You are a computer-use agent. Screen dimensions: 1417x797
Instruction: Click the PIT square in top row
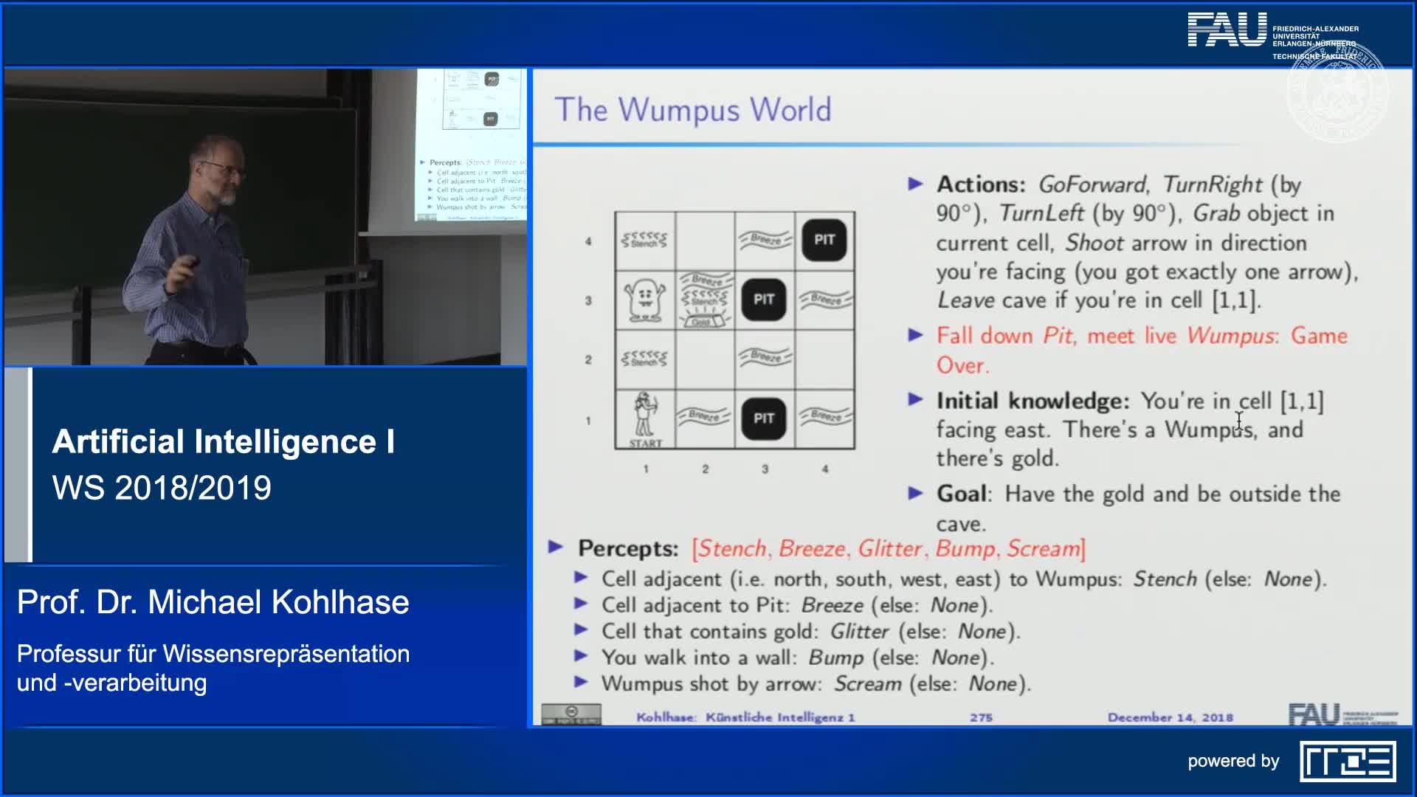824,240
